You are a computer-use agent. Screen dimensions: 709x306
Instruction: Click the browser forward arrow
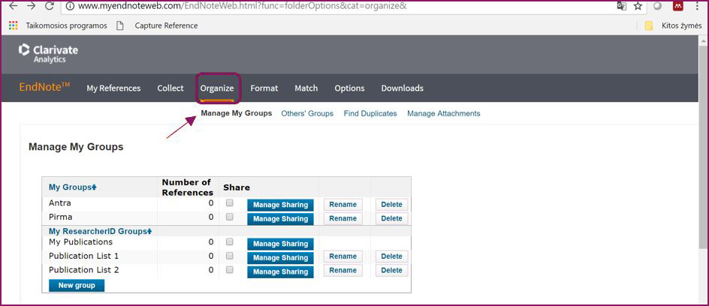click(x=31, y=6)
